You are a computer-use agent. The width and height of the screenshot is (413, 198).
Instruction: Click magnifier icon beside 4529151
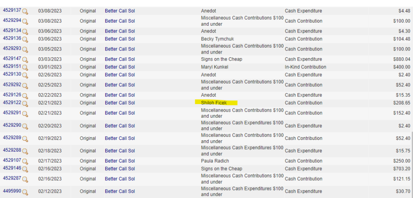tap(25, 67)
